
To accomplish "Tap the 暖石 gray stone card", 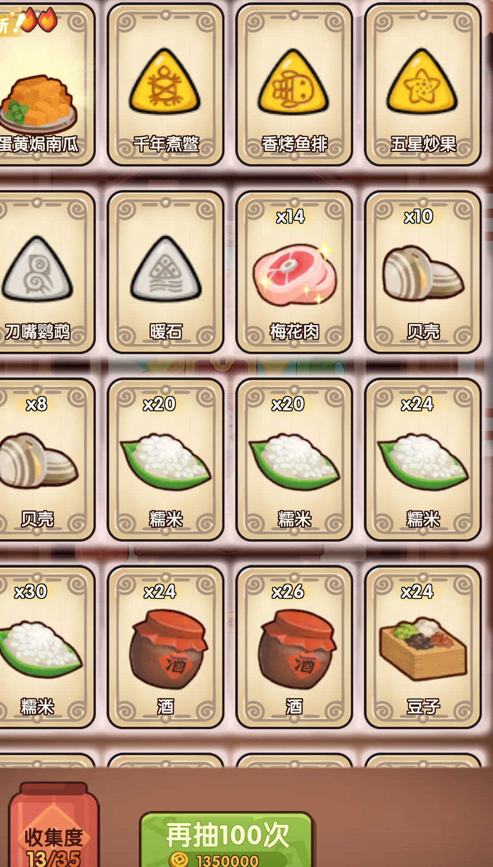I will [165, 272].
